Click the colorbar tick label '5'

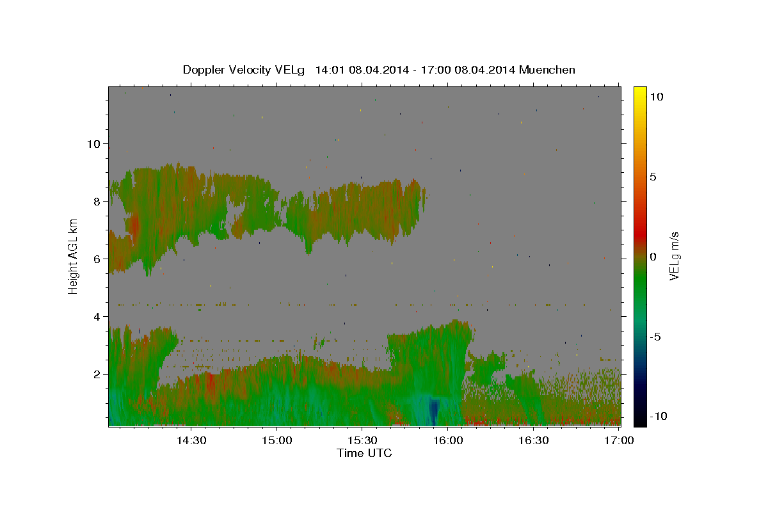(x=653, y=177)
